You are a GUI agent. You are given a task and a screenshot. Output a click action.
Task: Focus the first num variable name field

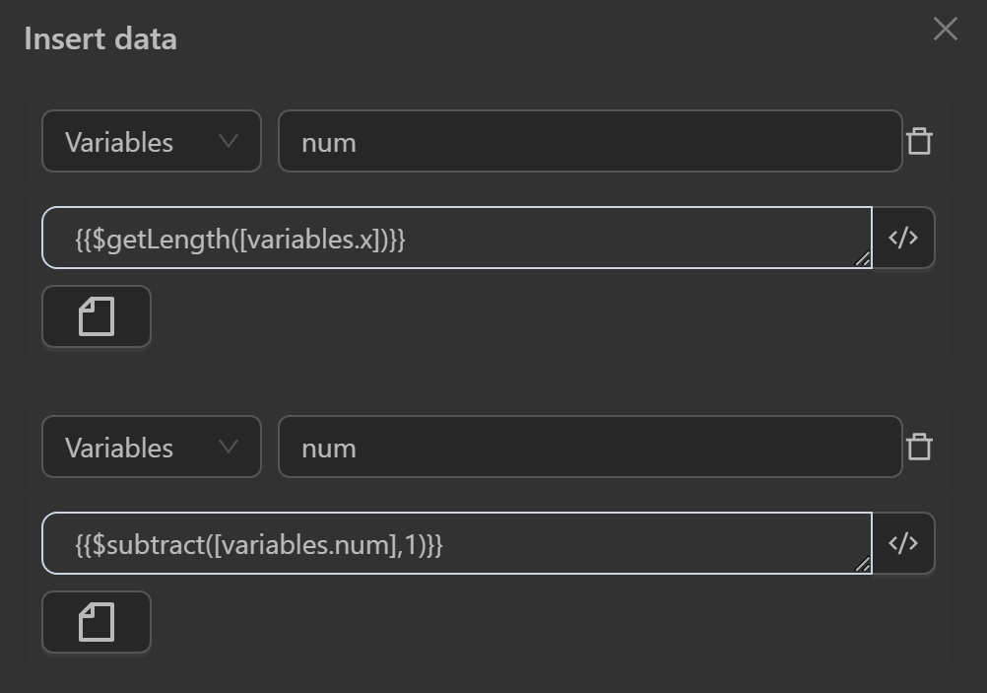(x=589, y=141)
